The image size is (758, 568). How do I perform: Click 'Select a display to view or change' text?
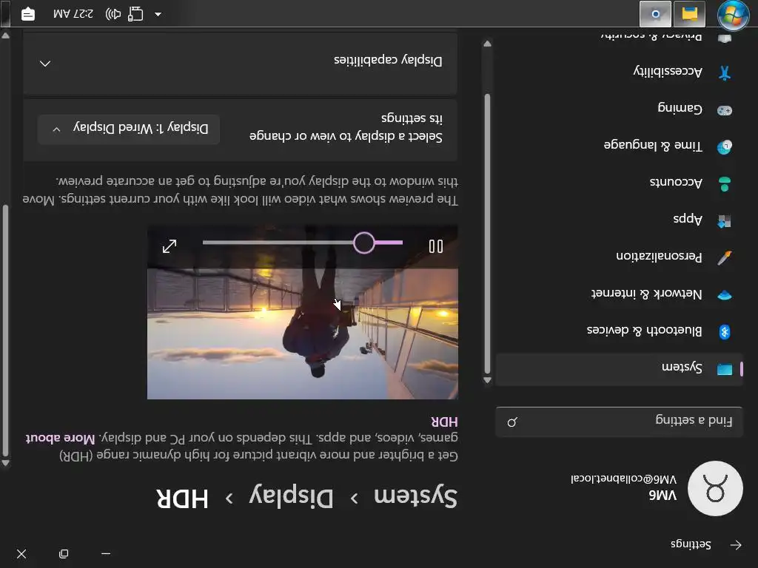(x=346, y=127)
